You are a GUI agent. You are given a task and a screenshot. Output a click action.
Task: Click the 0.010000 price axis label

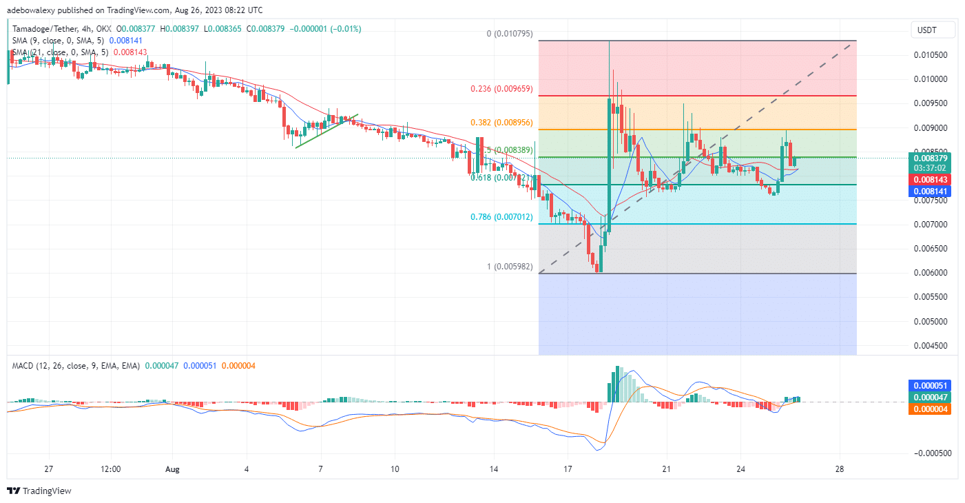pyautogui.click(x=931, y=79)
